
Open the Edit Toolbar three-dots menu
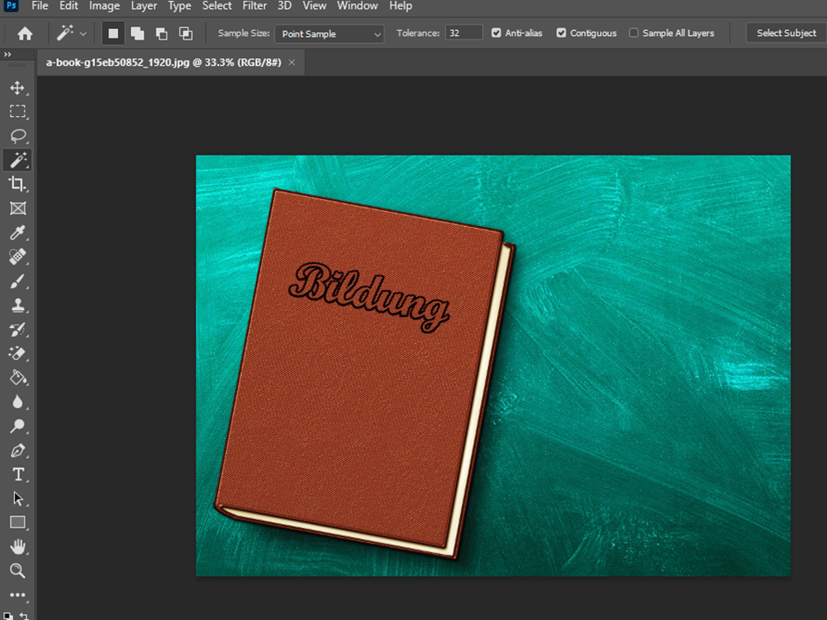18,594
